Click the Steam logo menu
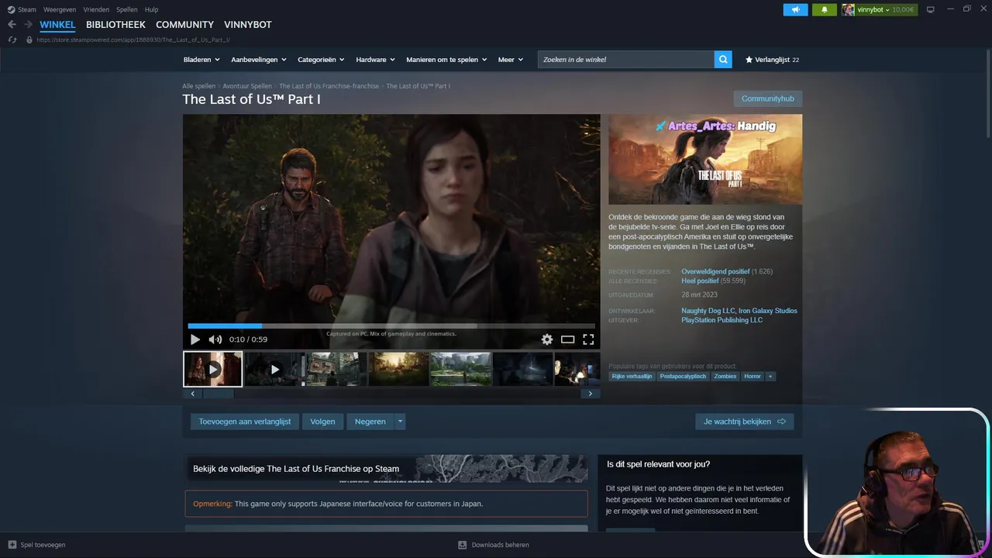Viewport: 992px width, 558px height. 22,9
